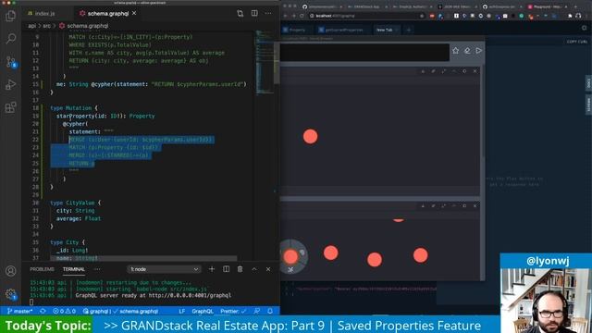The height and width of the screenshot is (333, 592).
Task: Open the panel overflow ellipsis menu
Action: click(x=97, y=269)
